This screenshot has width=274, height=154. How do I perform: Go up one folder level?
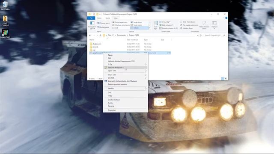pos(100,35)
